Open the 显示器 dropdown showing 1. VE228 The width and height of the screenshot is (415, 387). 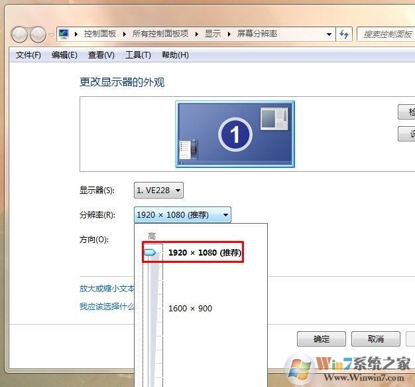click(x=158, y=191)
